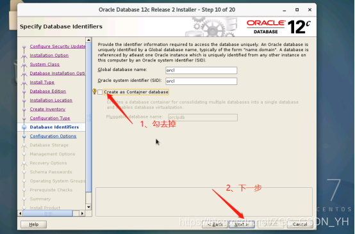
Task: Select the Database Identifiers step
Action: coord(54,127)
